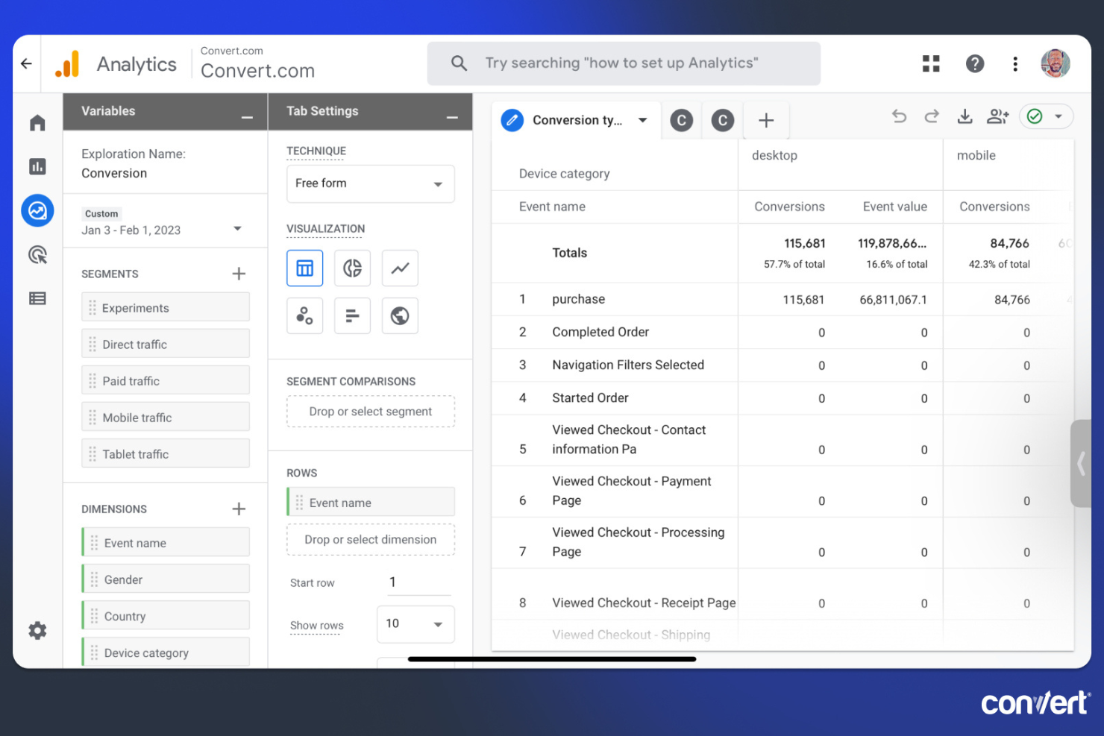
Task: Choose the scatter plot visualization
Action: (x=304, y=315)
